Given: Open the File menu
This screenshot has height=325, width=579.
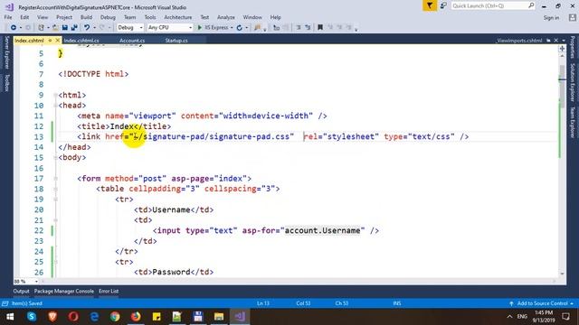Looking at the screenshot, I should pos(8,17).
